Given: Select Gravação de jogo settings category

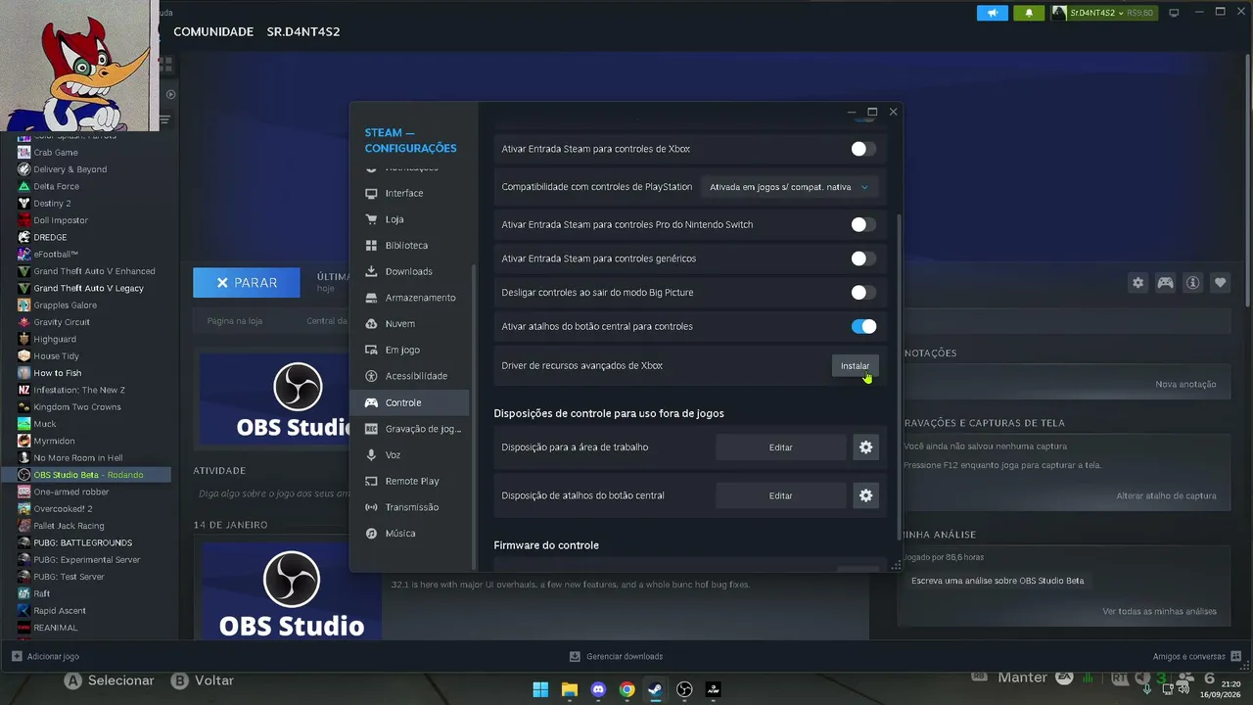Looking at the screenshot, I should (411, 429).
